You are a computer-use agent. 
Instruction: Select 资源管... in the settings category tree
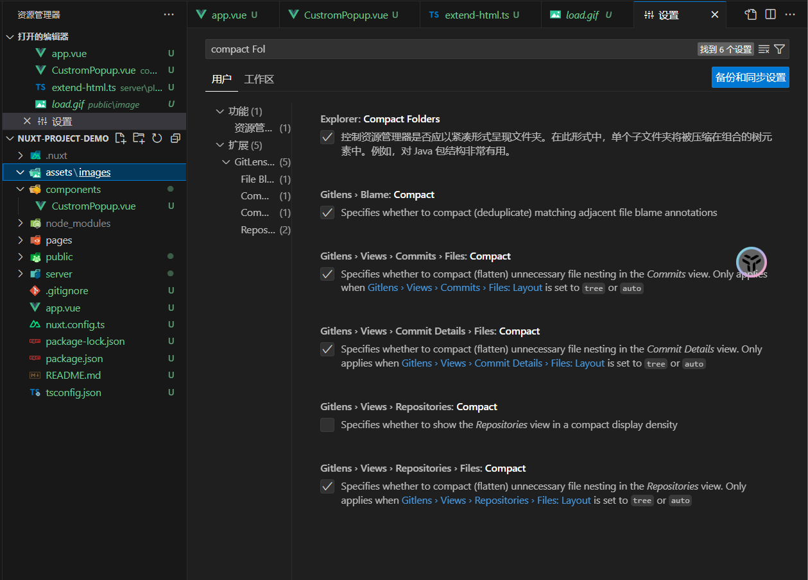tap(253, 128)
